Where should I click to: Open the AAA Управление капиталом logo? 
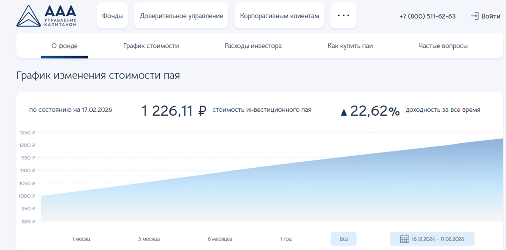46,16
